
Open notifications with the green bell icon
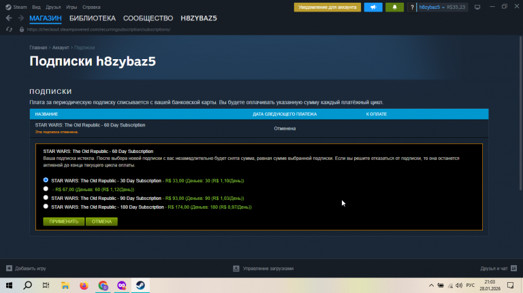click(394, 7)
